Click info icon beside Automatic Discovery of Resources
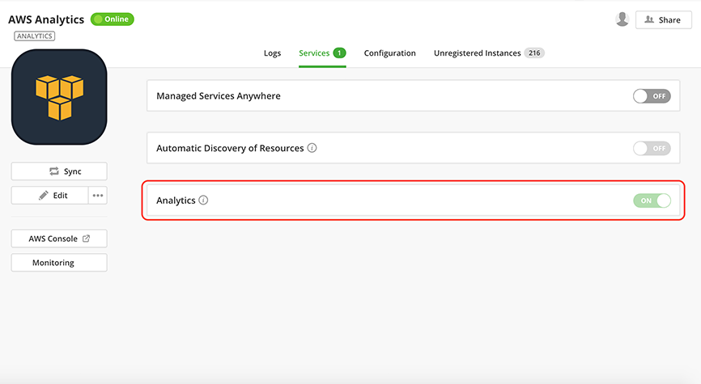The width and height of the screenshot is (701, 384). [312, 148]
